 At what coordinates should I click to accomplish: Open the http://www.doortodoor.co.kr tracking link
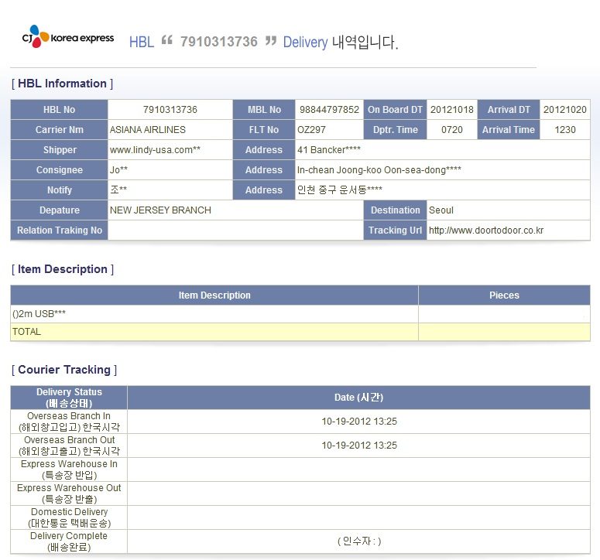coord(486,230)
